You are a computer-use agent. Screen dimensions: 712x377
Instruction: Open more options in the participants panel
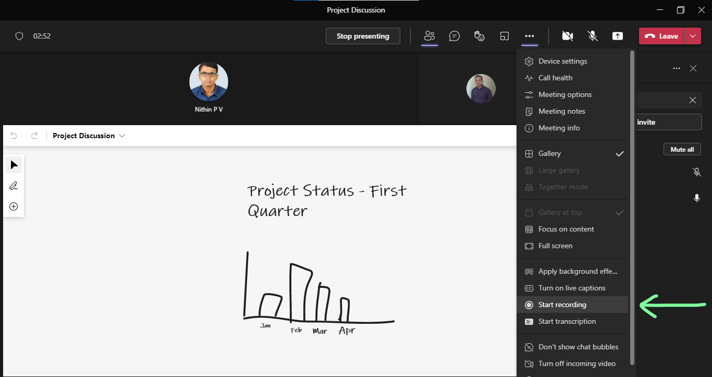676,68
